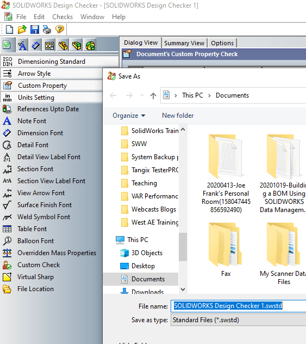This screenshot has width=306, height=344.
Task: Select the SWW folder in tree
Action: click(x=134, y=144)
